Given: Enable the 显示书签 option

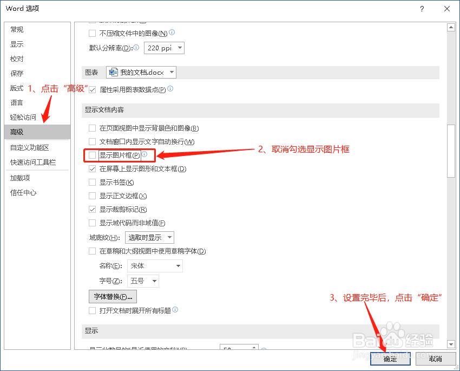Looking at the screenshot, I should [x=93, y=182].
